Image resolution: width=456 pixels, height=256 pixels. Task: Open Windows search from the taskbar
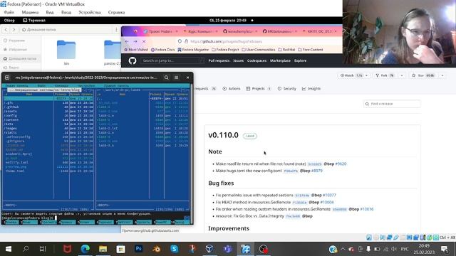(26, 249)
